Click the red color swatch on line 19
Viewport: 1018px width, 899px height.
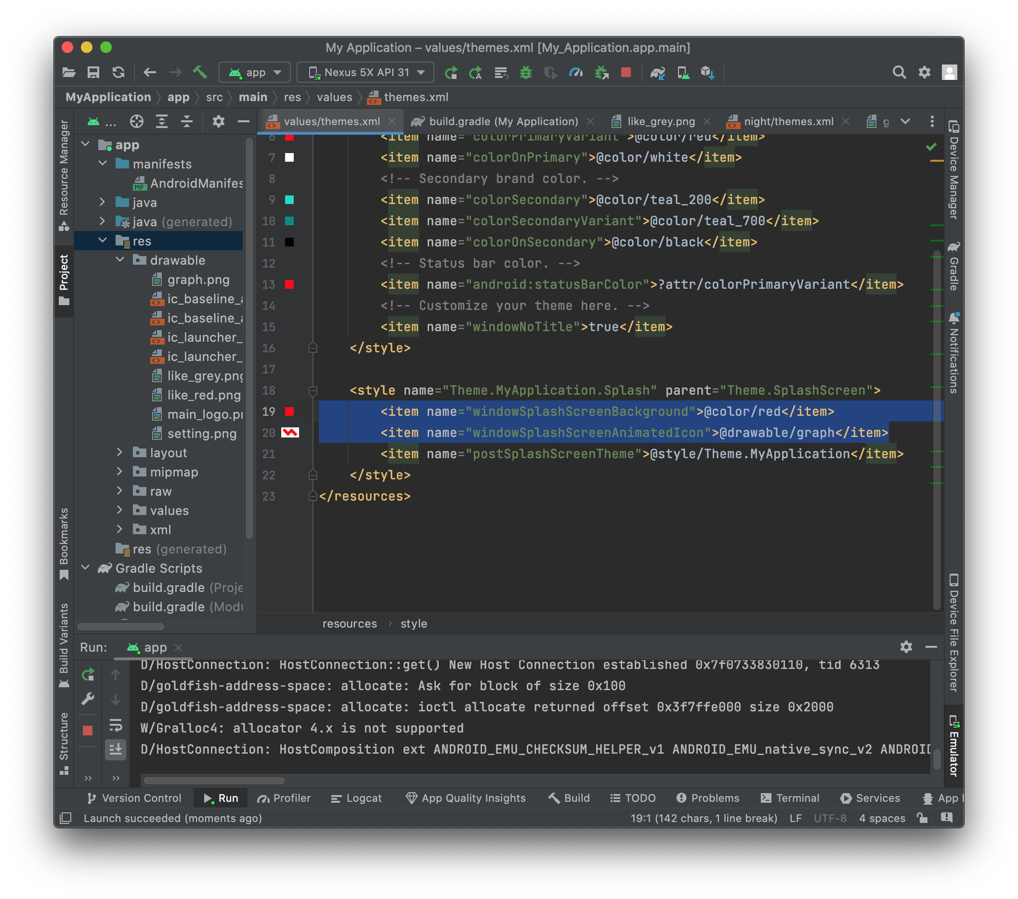(291, 412)
